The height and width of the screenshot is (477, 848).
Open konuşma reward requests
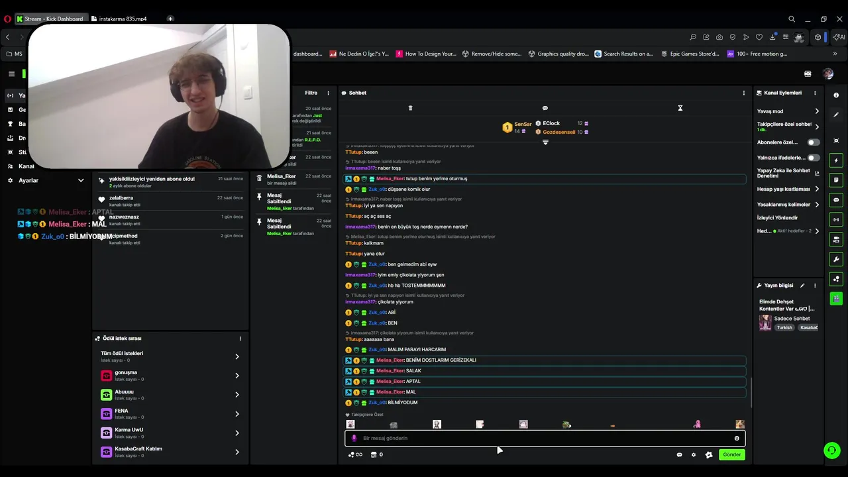(170, 376)
